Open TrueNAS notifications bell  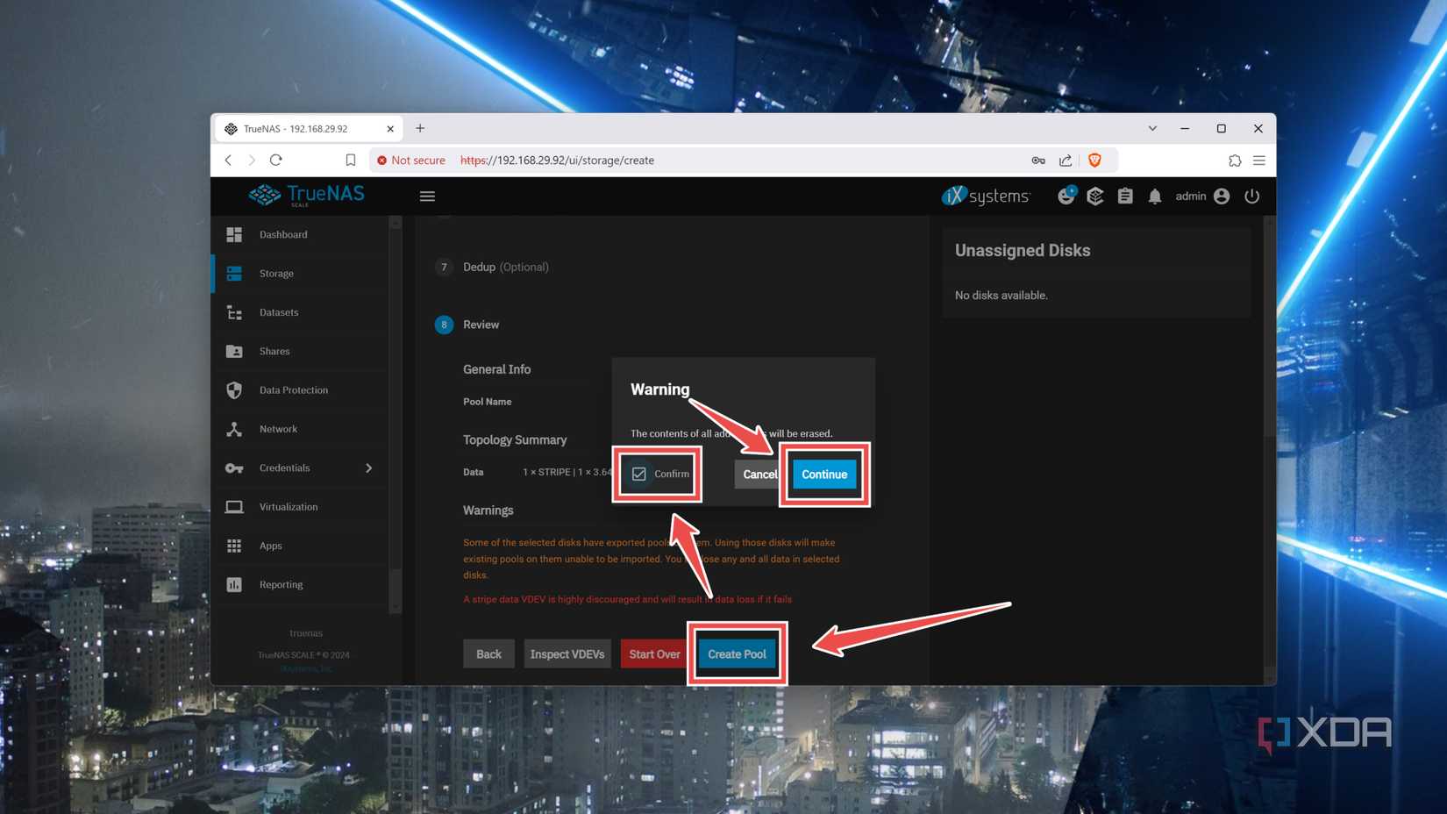tap(1155, 196)
